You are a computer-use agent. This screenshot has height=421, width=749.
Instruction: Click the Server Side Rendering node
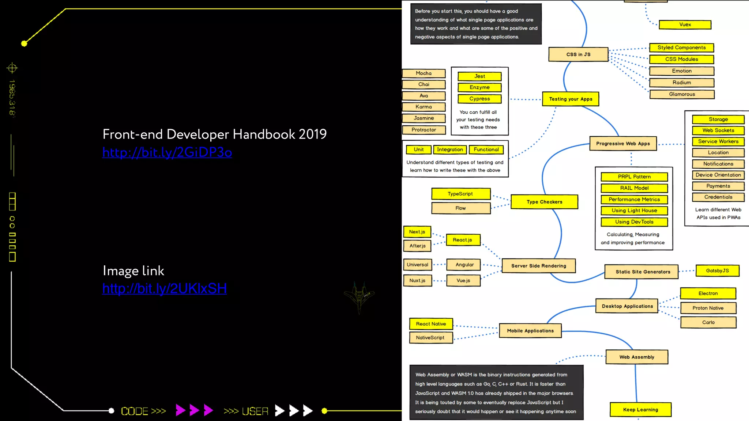coord(538,266)
